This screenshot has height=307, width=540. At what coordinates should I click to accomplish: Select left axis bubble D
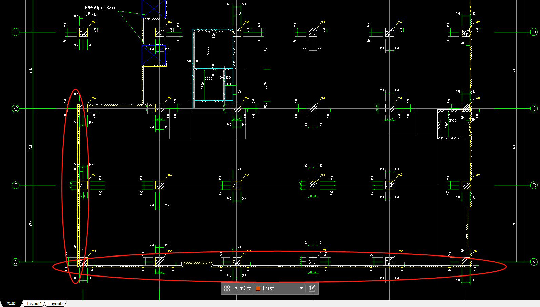tap(16, 32)
